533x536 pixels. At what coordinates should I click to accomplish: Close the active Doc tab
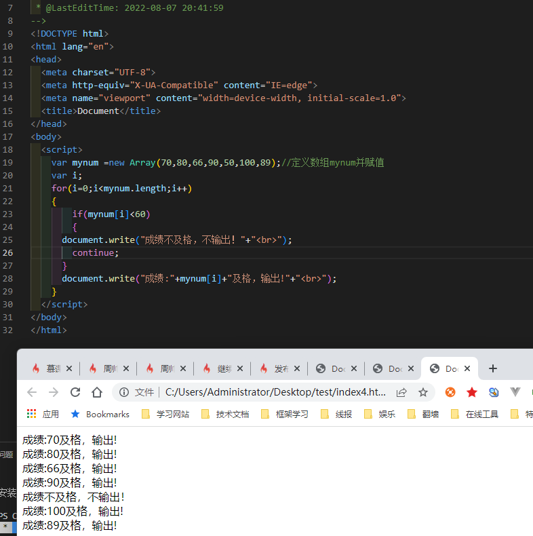467,368
